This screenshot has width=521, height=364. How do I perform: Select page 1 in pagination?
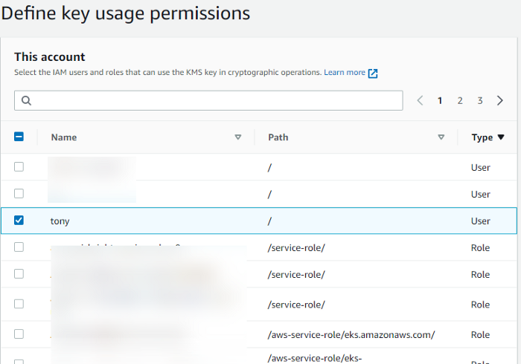(x=440, y=101)
